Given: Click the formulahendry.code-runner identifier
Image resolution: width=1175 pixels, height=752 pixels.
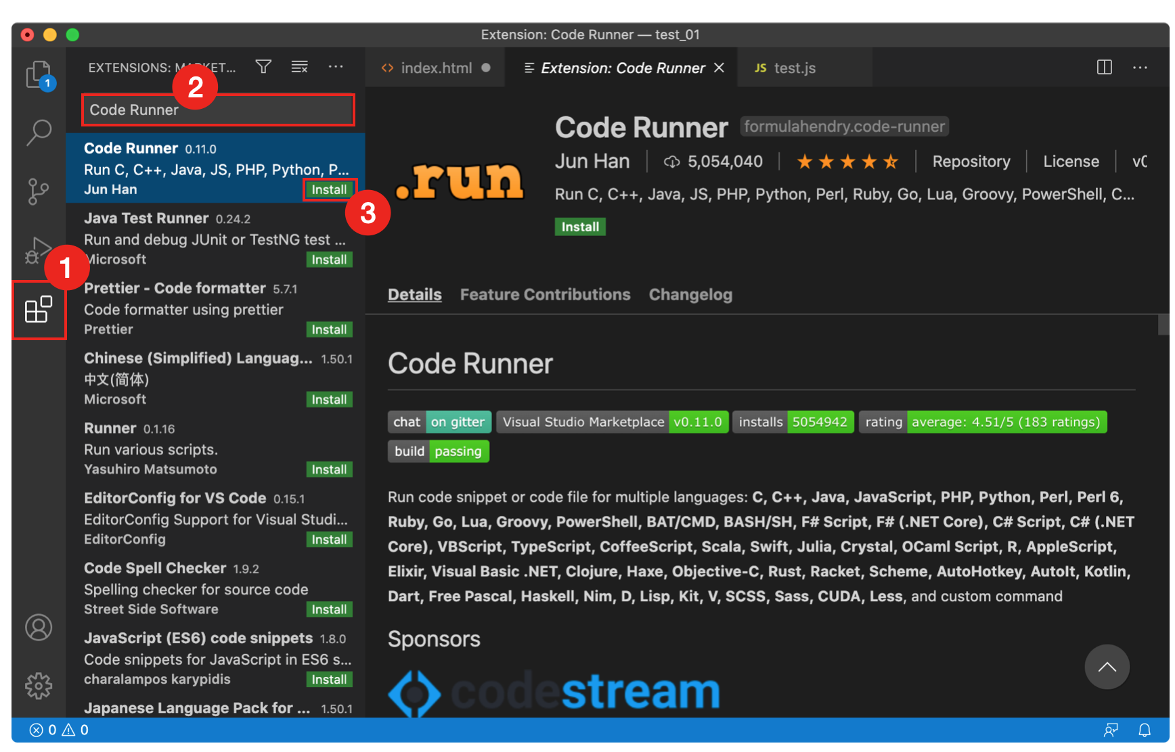Looking at the screenshot, I should click(844, 126).
